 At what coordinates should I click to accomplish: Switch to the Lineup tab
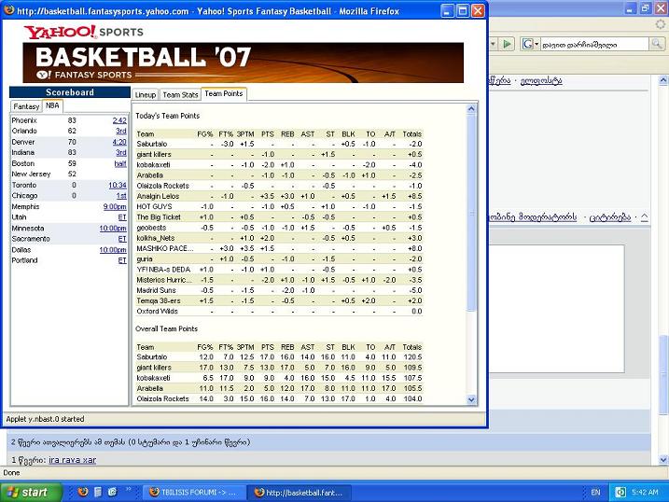146,95
